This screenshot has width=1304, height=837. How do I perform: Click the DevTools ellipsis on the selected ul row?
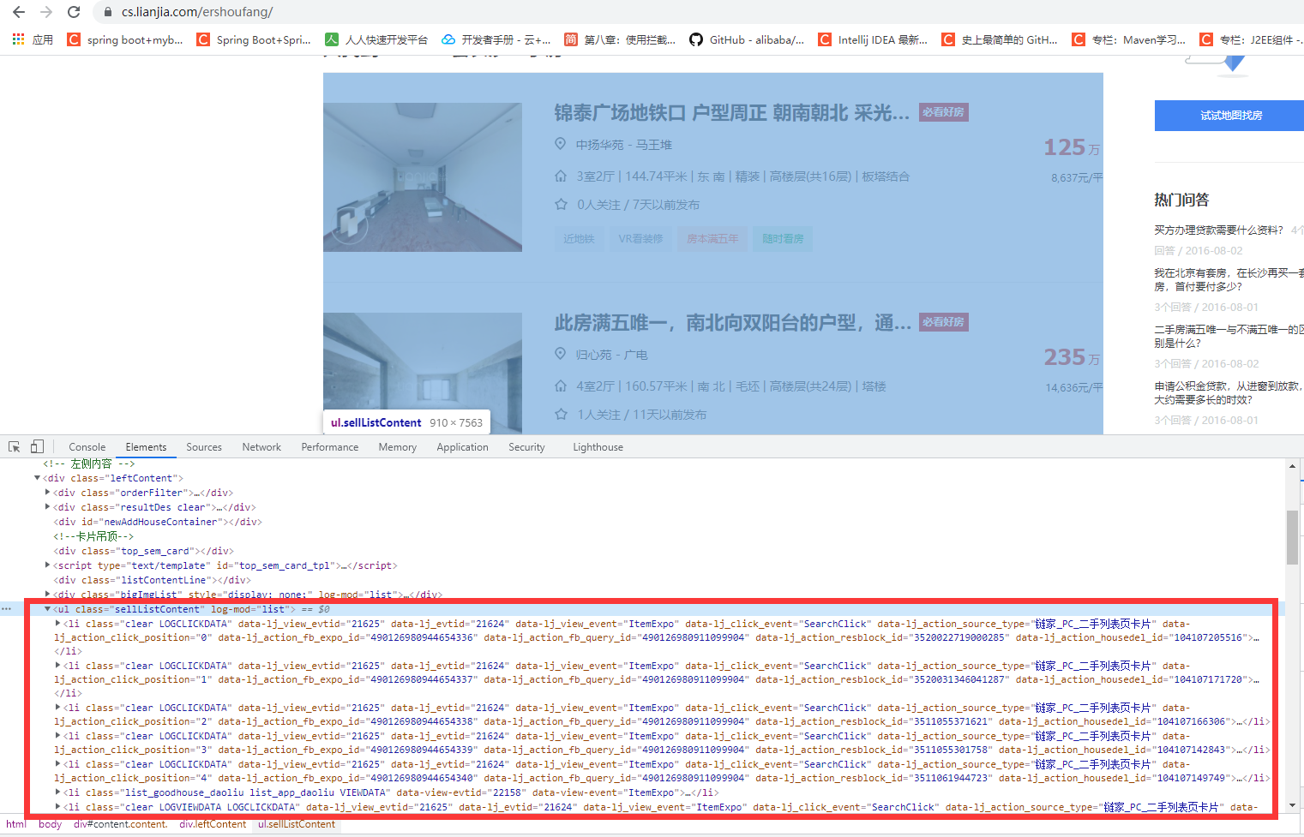[x=7, y=609]
